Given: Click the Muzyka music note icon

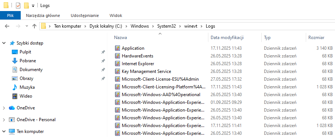Looking at the screenshot, I should (14, 87).
